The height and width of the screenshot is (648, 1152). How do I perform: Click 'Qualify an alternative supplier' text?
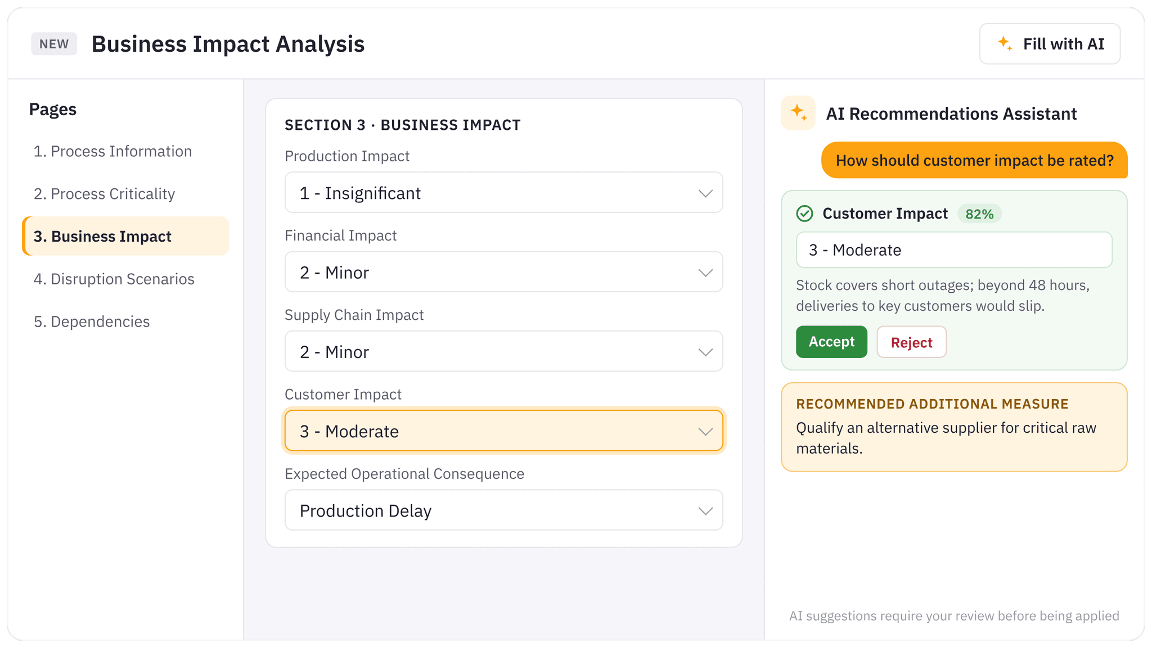pos(946,438)
